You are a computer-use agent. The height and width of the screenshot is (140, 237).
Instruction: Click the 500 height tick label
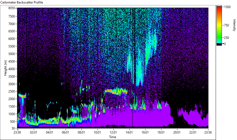[x=12, y=122]
